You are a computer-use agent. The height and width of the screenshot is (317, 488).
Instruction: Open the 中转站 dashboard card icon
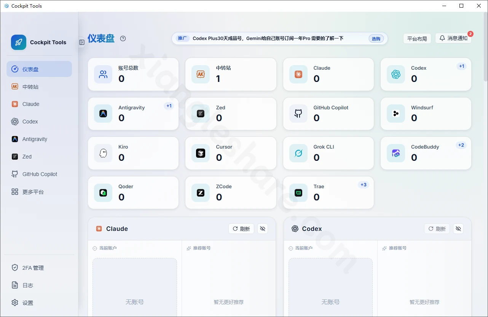[x=201, y=74]
